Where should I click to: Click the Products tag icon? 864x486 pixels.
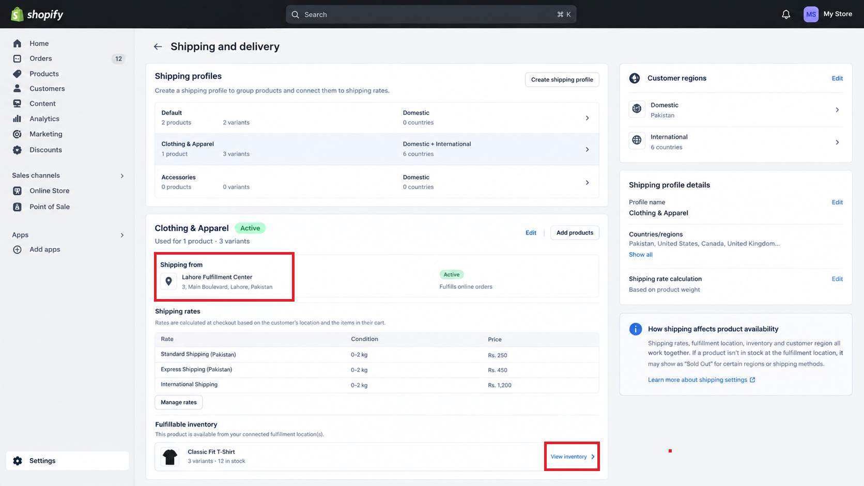coord(17,74)
